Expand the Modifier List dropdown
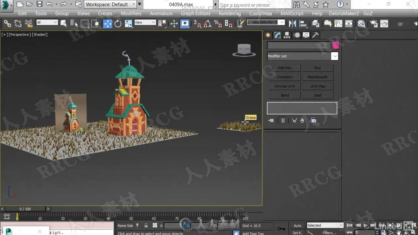The image size is (418, 235). (x=334, y=56)
